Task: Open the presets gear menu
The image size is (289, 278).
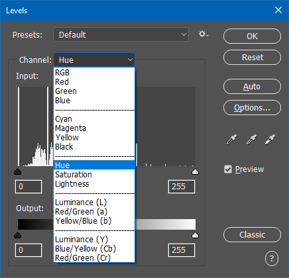Action: [203, 34]
